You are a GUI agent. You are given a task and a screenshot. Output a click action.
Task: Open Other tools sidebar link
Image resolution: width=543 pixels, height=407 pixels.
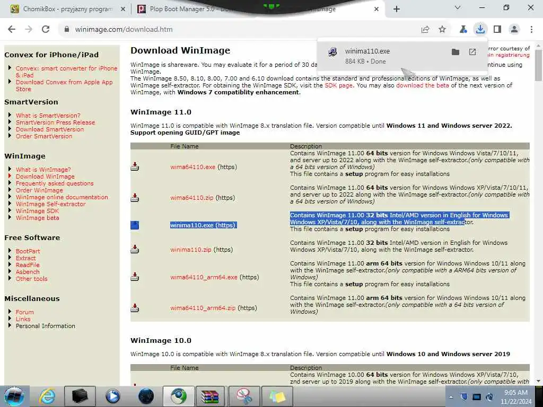click(x=31, y=279)
